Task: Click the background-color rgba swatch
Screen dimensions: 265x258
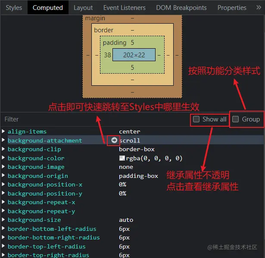Action: click(122, 158)
